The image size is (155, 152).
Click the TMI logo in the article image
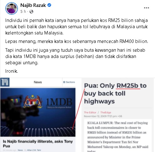5,82
